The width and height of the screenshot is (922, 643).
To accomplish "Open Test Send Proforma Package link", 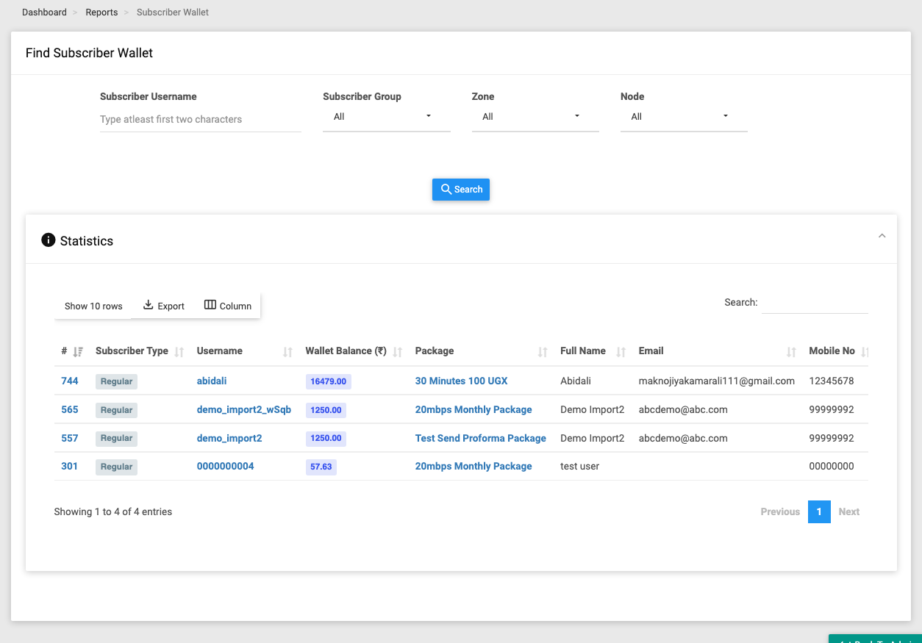I will pyautogui.click(x=481, y=438).
